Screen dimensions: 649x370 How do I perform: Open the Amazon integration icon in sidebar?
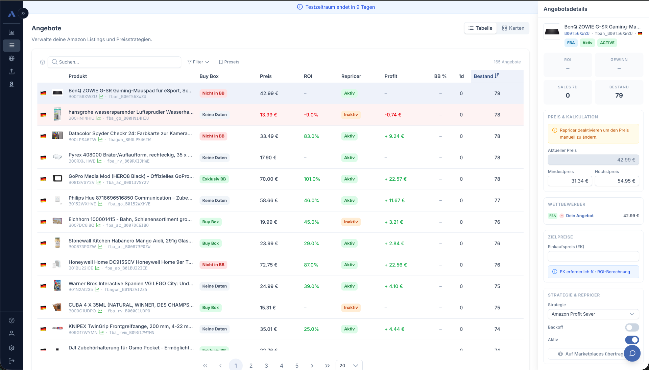click(11, 84)
